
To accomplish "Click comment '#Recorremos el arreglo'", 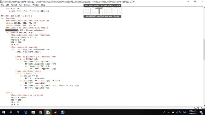I will 24,47.
